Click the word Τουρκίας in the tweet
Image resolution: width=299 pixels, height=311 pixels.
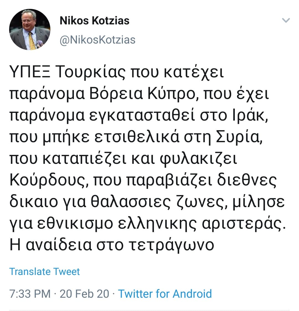pos(87,73)
